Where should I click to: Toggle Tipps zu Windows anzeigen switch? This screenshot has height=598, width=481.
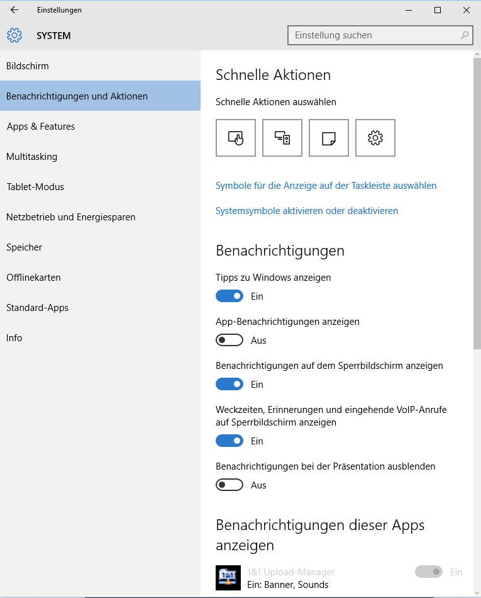pyautogui.click(x=229, y=296)
